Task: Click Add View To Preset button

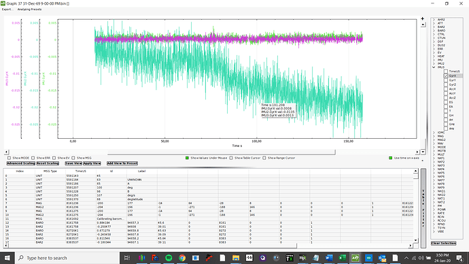Action: [x=122, y=163]
